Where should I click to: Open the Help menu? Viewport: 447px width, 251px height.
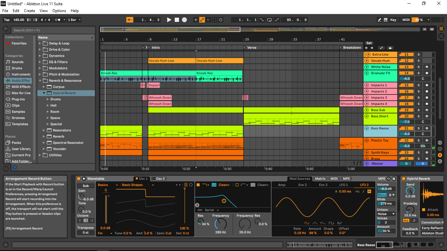coord(75,11)
